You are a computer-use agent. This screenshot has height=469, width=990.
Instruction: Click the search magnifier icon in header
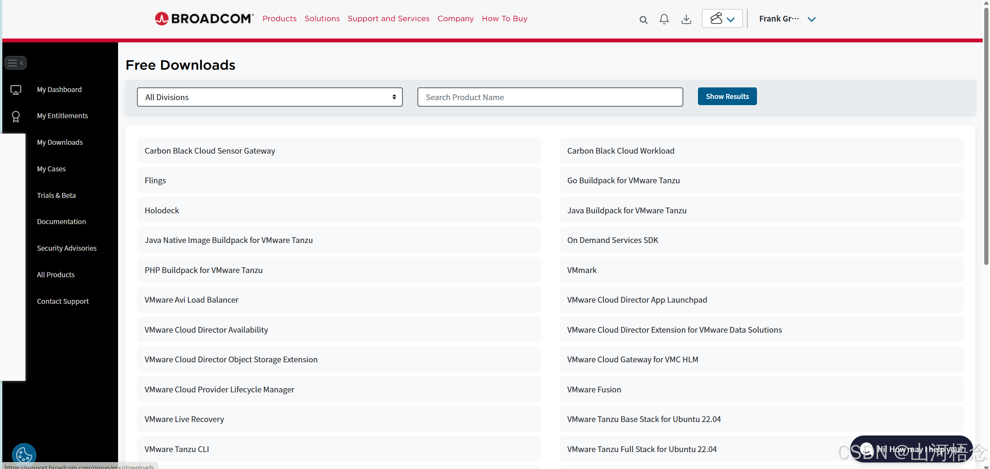643,19
